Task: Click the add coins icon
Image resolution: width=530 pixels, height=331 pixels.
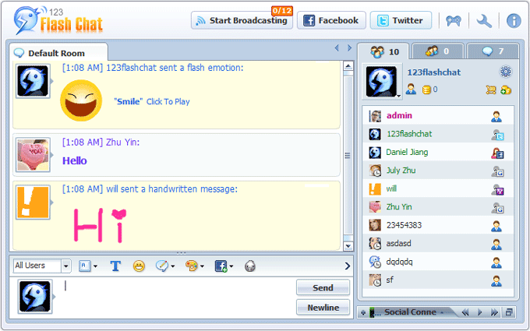Action: pyautogui.click(x=506, y=90)
